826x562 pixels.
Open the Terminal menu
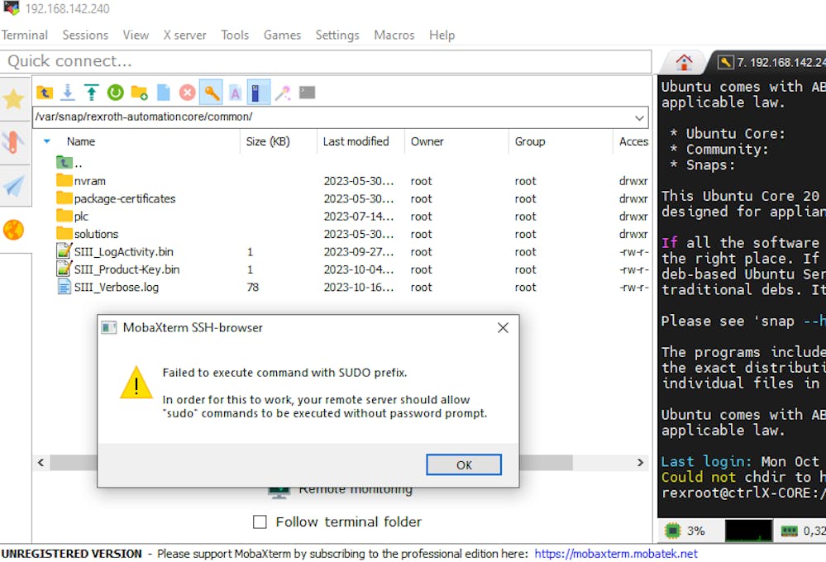pyautogui.click(x=24, y=35)
